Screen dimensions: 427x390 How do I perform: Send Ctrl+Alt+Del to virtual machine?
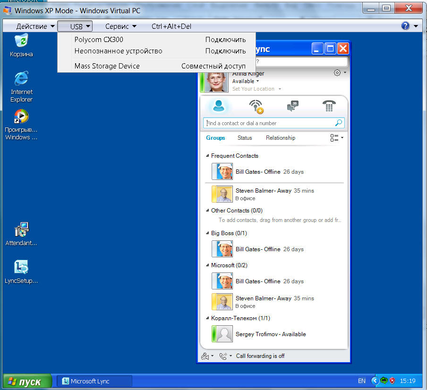(x=171, y=26)
